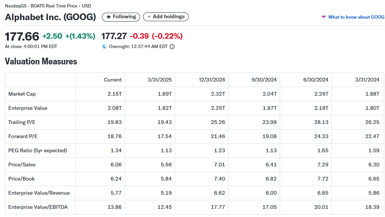Click the overnight price info icon
The height and width of the screenshot is (217, 385).
[172, 47]
